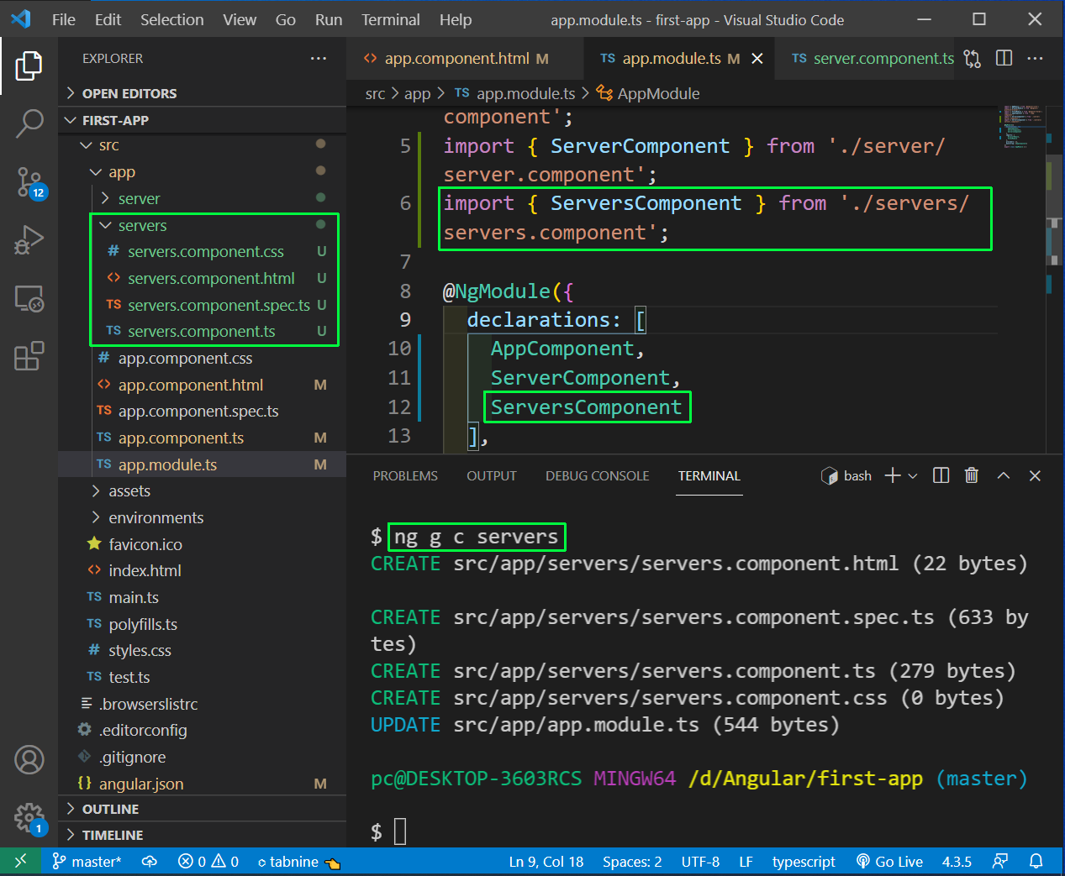
Task: Close the terminal panel
Action: (1035, 475)
